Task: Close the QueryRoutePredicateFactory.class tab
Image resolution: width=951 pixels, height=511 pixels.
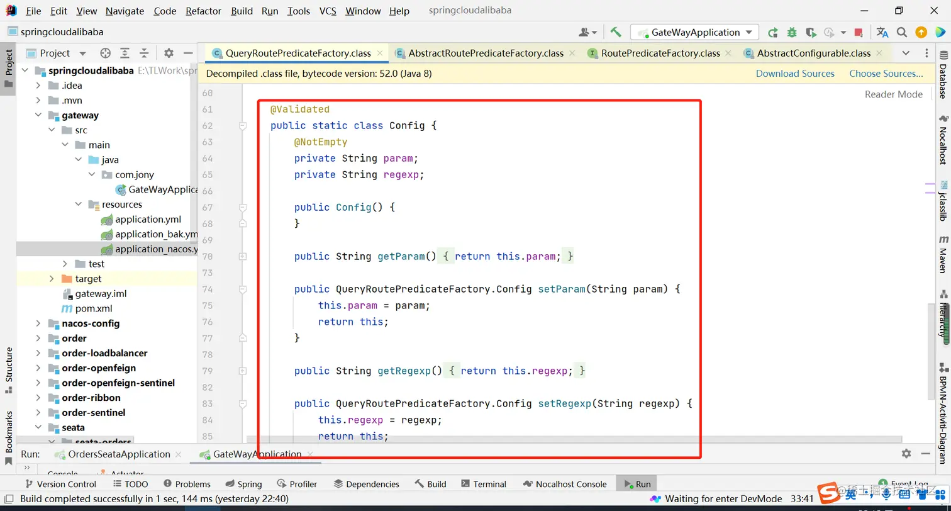Action: (x=380, y=53)
